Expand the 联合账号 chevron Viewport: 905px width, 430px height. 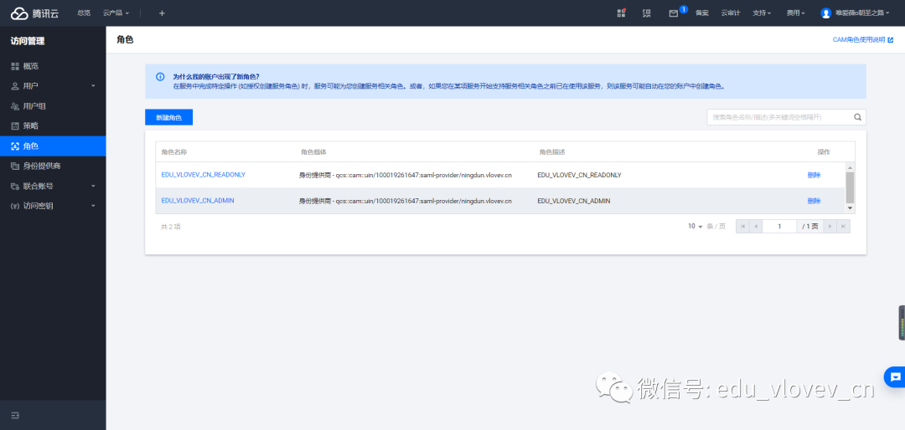pyautogui.click(x=93, y=187)
